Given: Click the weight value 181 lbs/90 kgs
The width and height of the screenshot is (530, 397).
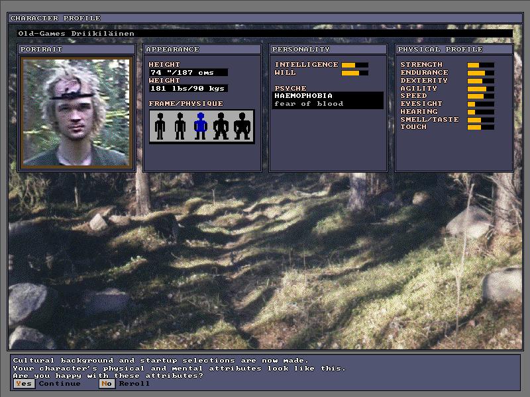Looking at the screenshot, I should click(x=188, y=88).
